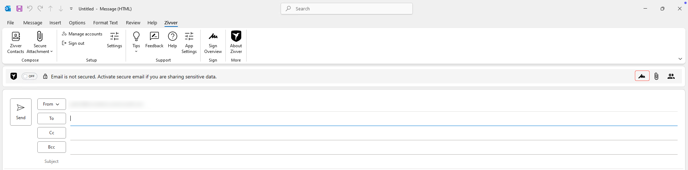Click Manage accounts
The height and width of the screenshot is (170, 688).
[82, 34]
